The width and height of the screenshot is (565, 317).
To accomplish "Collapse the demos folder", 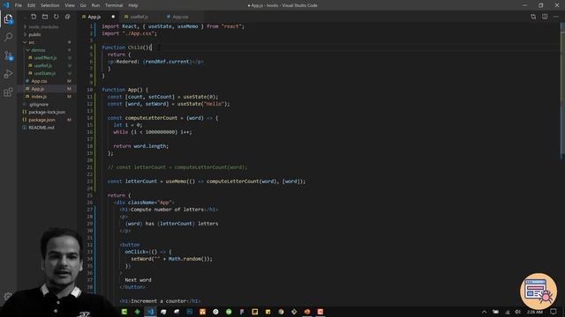I will click(x=38, y=50).
